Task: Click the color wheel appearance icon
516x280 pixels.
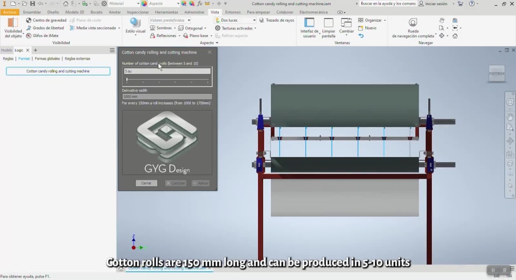Action: click(x=144, y=4)
